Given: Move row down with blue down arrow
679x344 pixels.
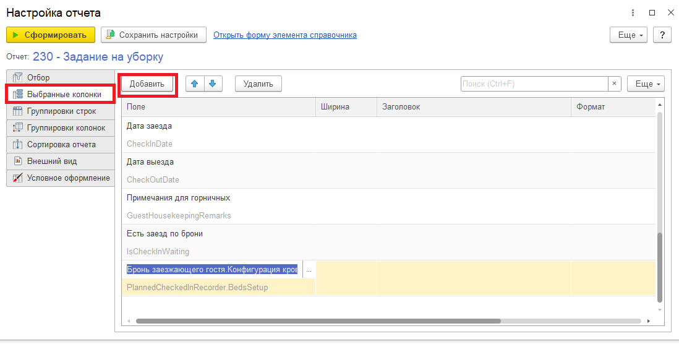Looking at the screenshot, I should (213, 84).
